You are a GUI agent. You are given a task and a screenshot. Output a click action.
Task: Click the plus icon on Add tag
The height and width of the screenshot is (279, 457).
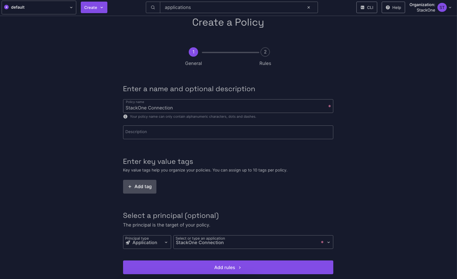[130, 187]
